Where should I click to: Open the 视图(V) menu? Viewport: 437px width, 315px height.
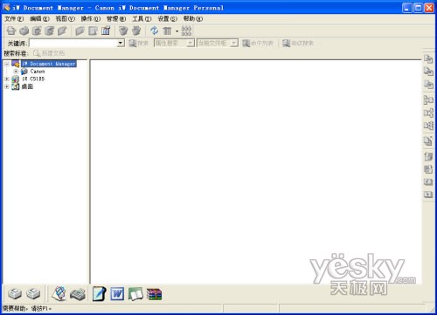point(65,19)
